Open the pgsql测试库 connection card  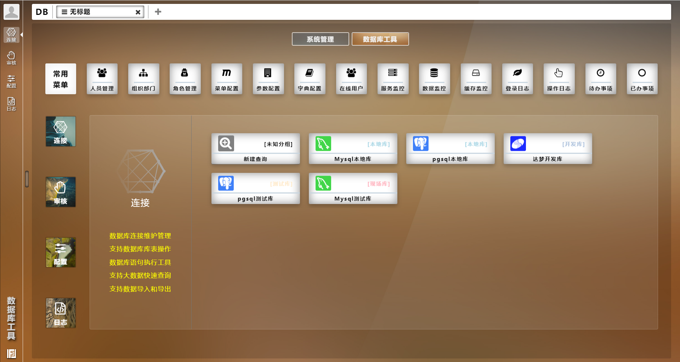click(x=255, y=188)
